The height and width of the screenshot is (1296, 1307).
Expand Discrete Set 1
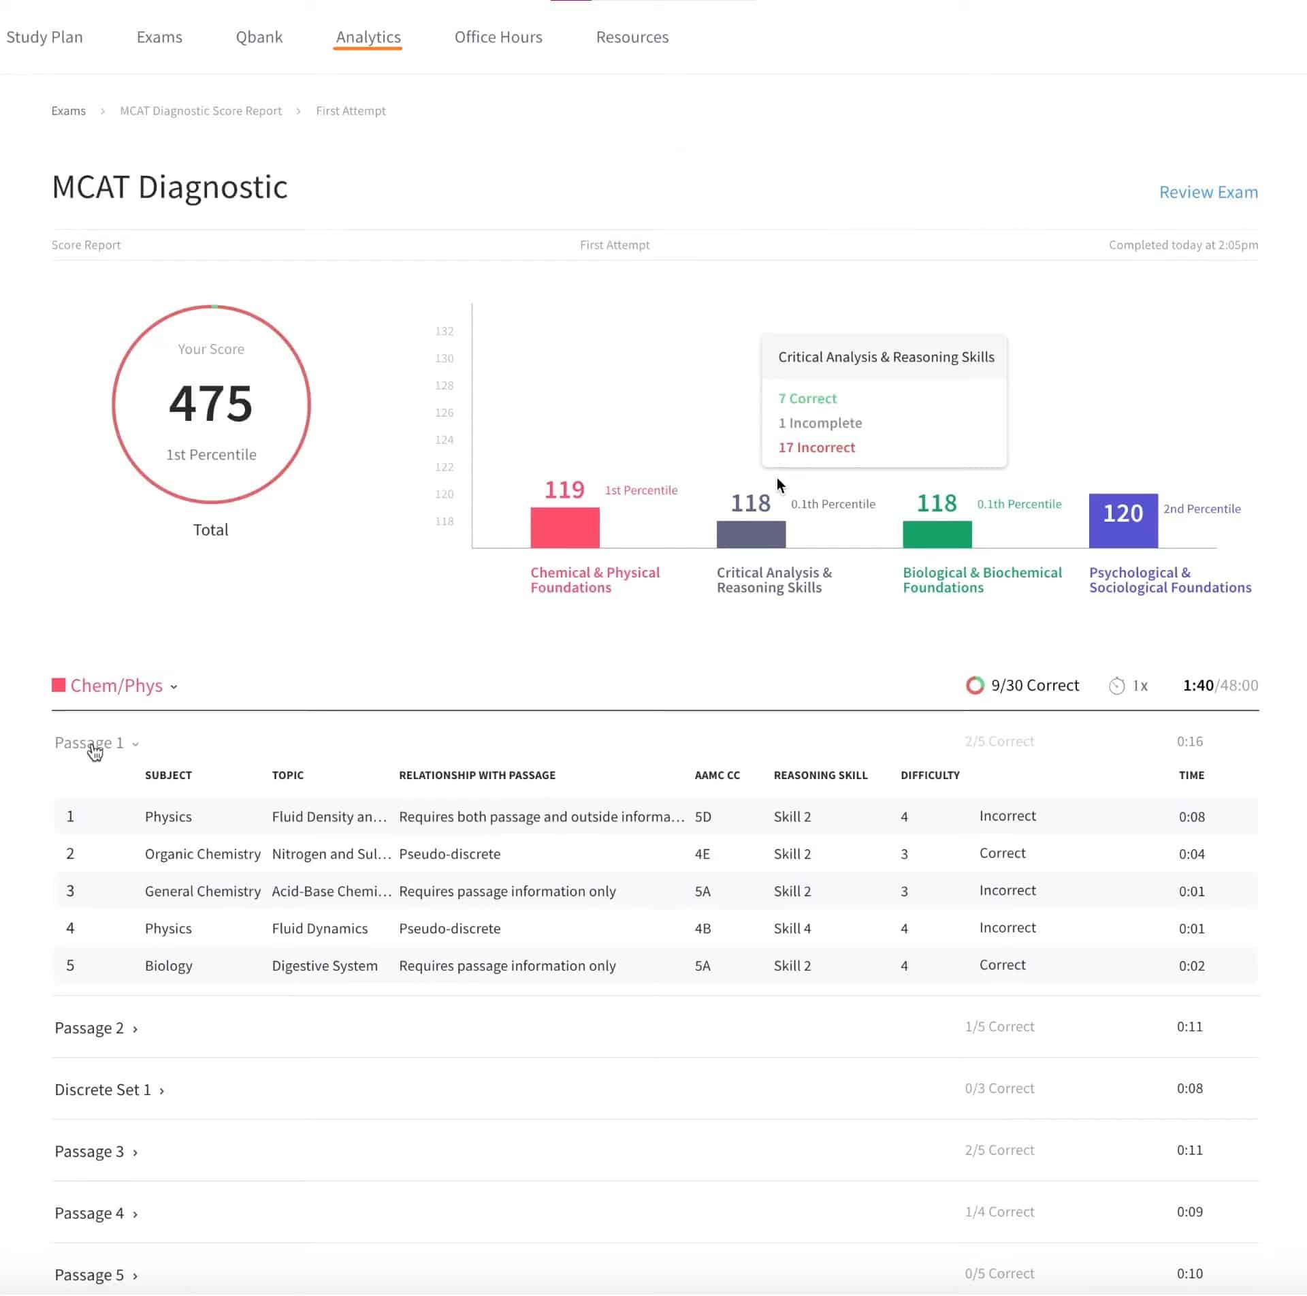[161, 1090]
